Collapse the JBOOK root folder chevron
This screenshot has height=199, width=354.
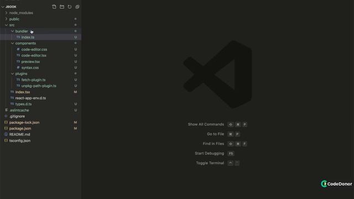coord(3,7)
